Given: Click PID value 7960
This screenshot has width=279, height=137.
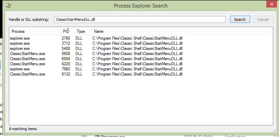Looking at the screenshot, I should [66, 69].
